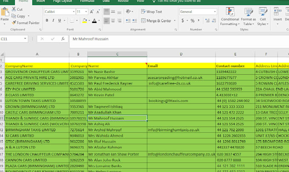Increase font size with the large A
The image size is (289, 172).
point(92,12)
